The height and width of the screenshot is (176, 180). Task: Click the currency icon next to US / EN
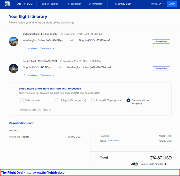click(152, 4)
